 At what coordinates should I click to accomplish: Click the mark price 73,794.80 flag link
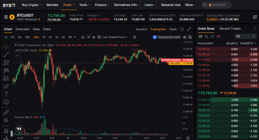pos(228,93)
